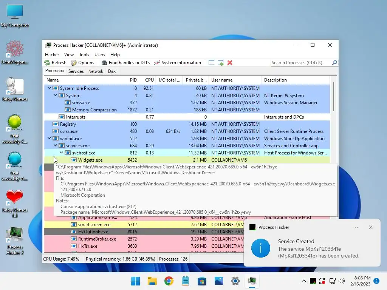Click the Process Hacker tray icon
This screenshot has height=290, width=387.
[313, 281]
